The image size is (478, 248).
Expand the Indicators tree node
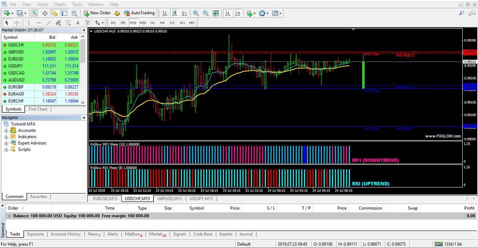tap(6, 137)
